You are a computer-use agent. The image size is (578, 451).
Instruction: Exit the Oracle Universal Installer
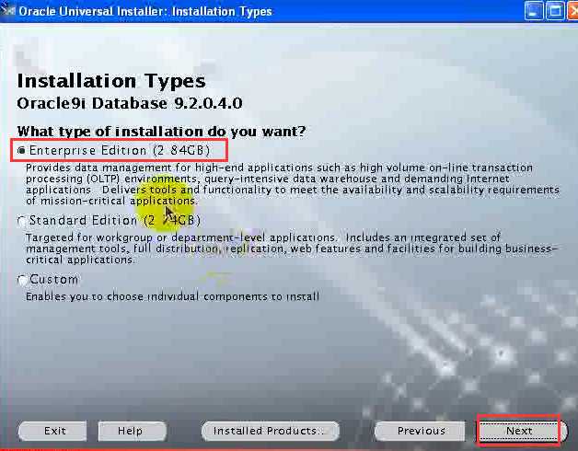click(x=52, y=431)
